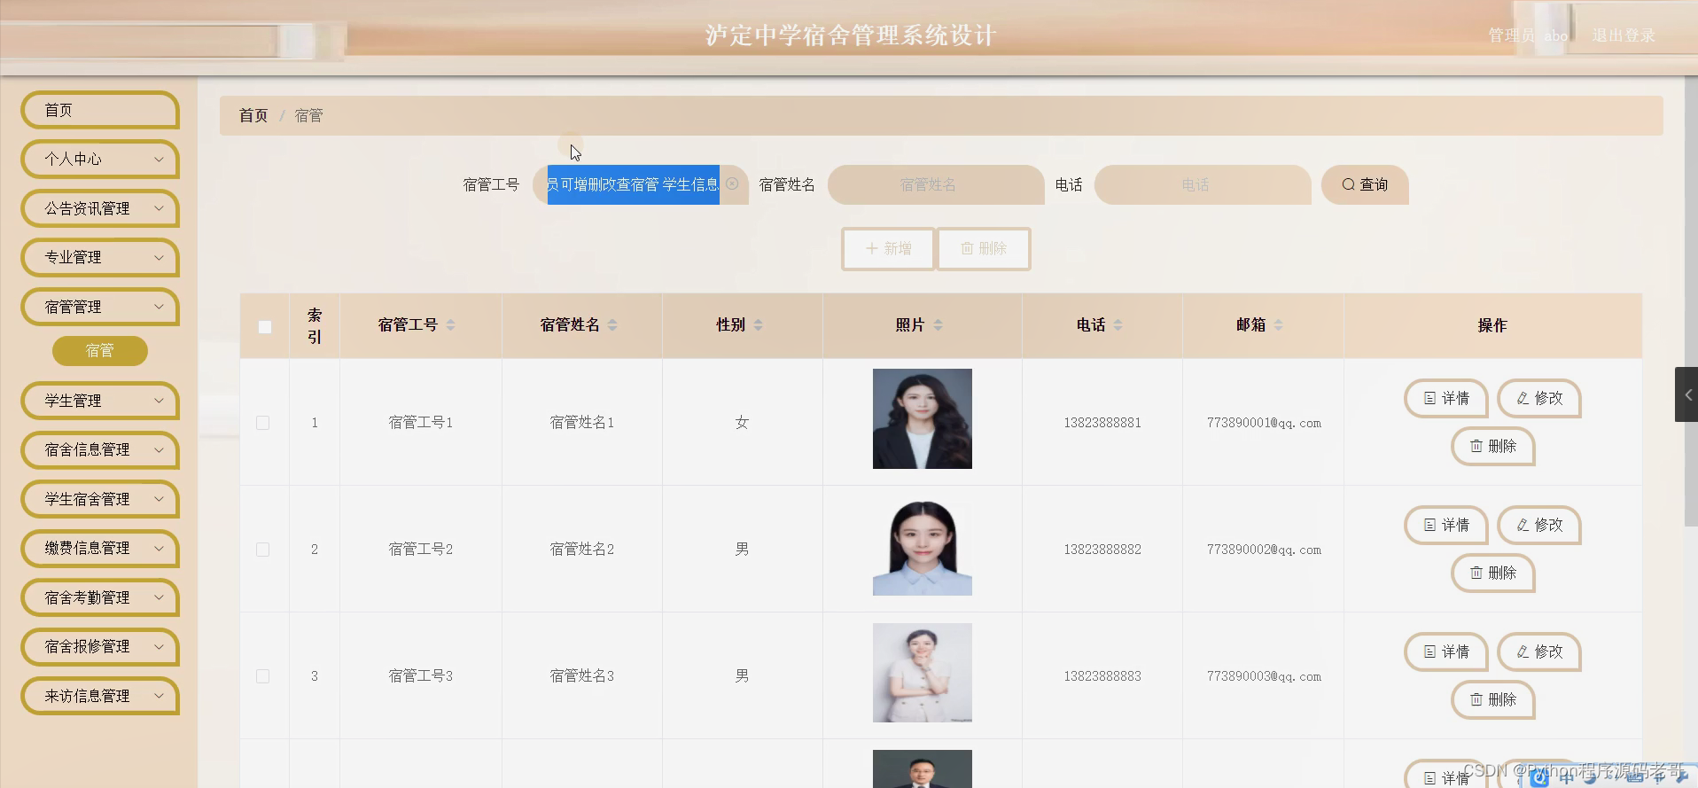Image resolution: width=1698 pixels, height=788 pixels.
Task: Click the top 删除 batch delete button
Action: [984, 249]
